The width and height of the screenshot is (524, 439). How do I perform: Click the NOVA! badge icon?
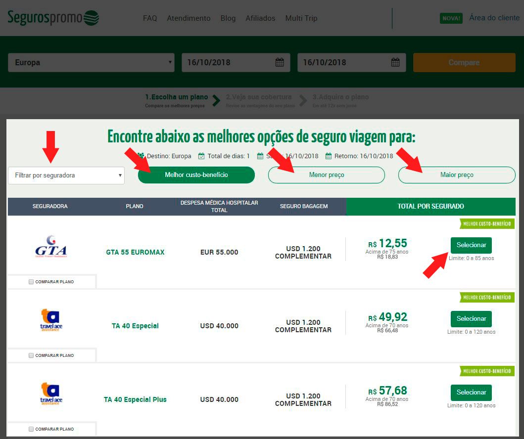click(x=451, y=18)
